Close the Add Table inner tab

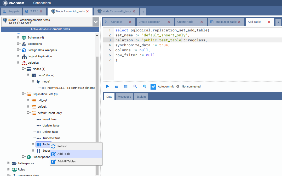coord(269,22)
